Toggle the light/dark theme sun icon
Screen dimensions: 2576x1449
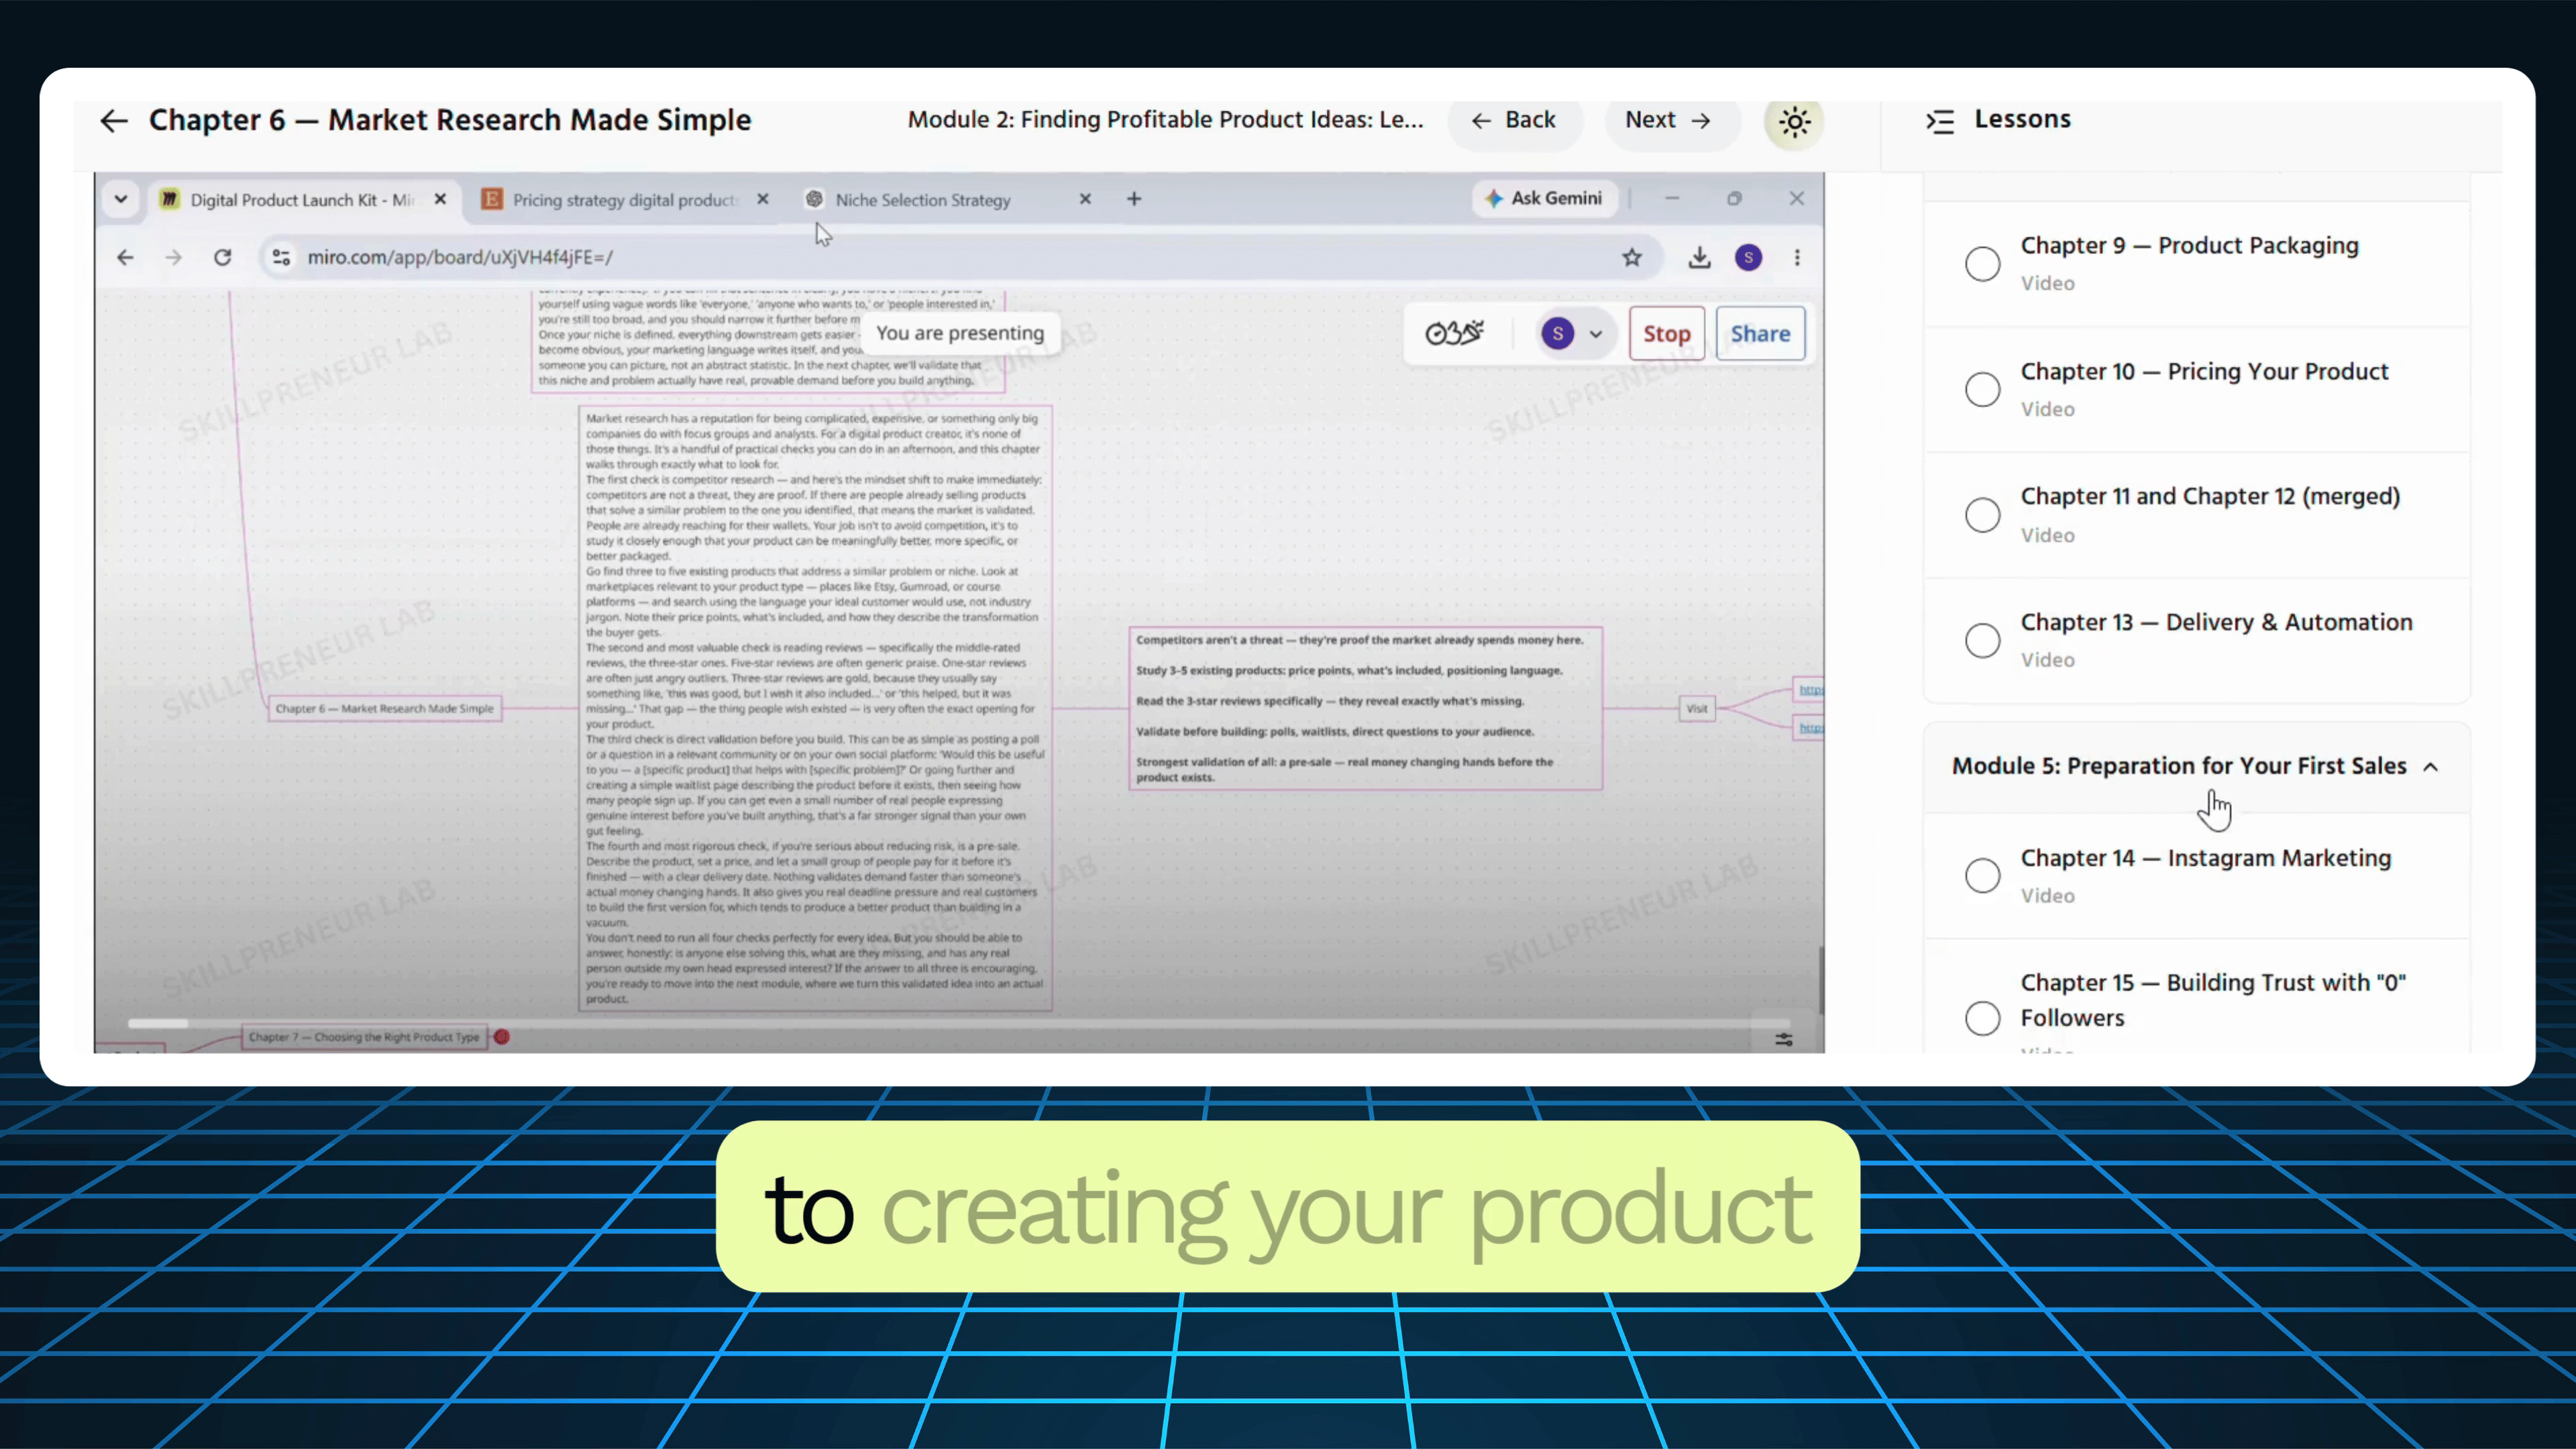click(1794, 122)
